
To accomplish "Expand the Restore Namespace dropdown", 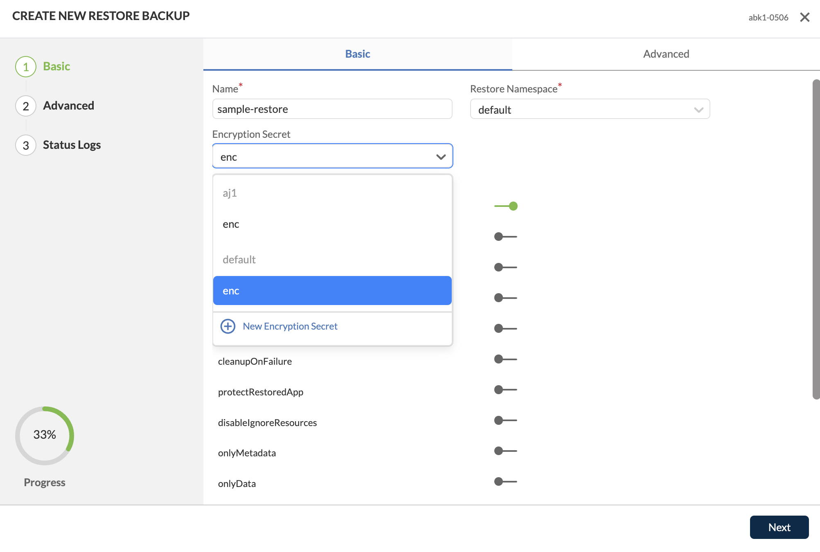I will click(x=590, y=109).
